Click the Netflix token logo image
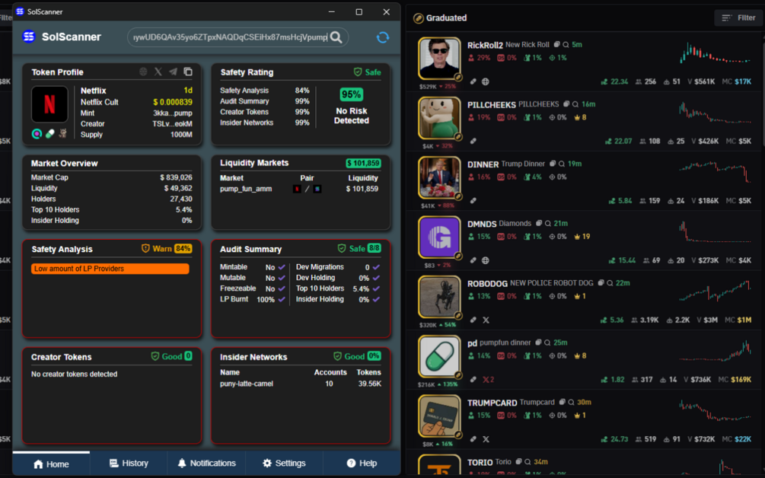The height and width of the screenshot is (478, 765). click(x=49, y=104)
